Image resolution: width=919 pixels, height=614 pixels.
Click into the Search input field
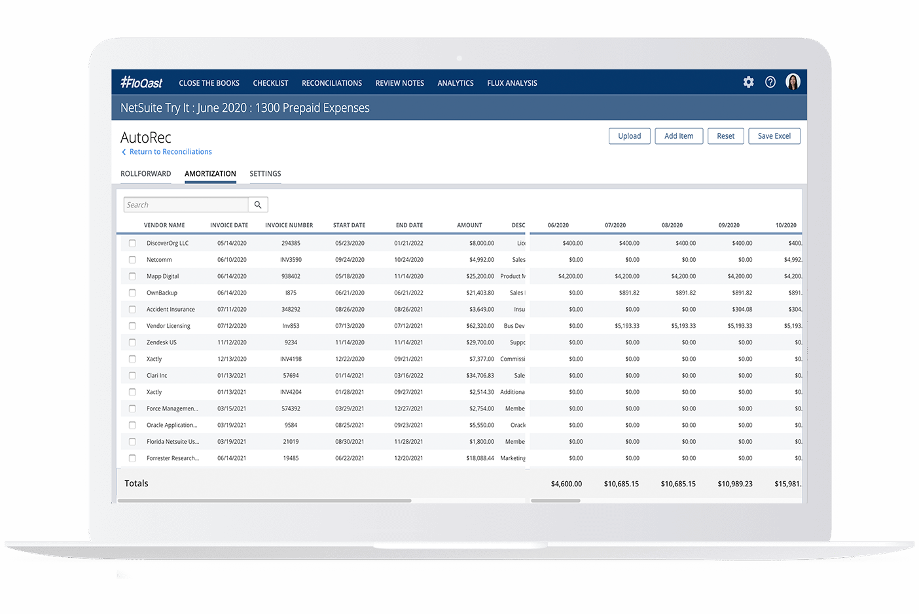coord(186,205)
